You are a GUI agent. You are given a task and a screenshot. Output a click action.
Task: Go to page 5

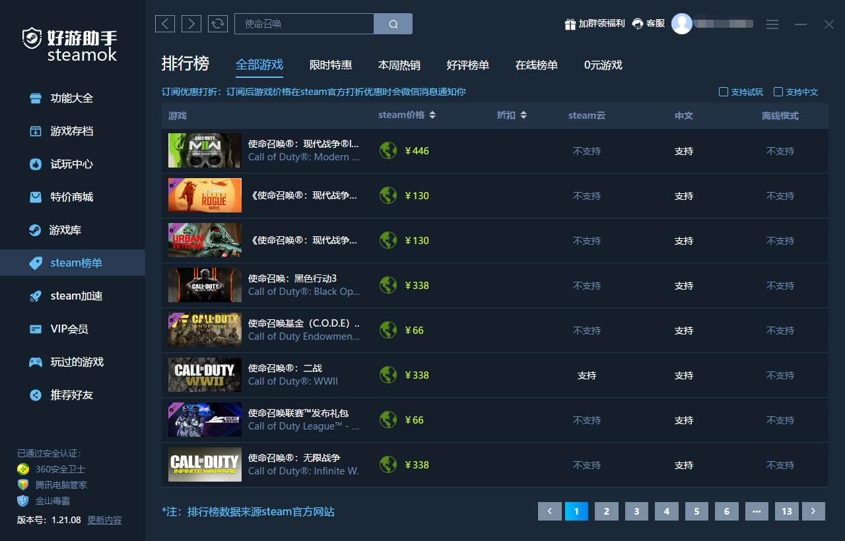pos(697,511)
